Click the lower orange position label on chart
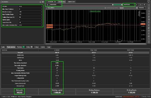This screenshot has height=98, width=151. click(50, 27)
